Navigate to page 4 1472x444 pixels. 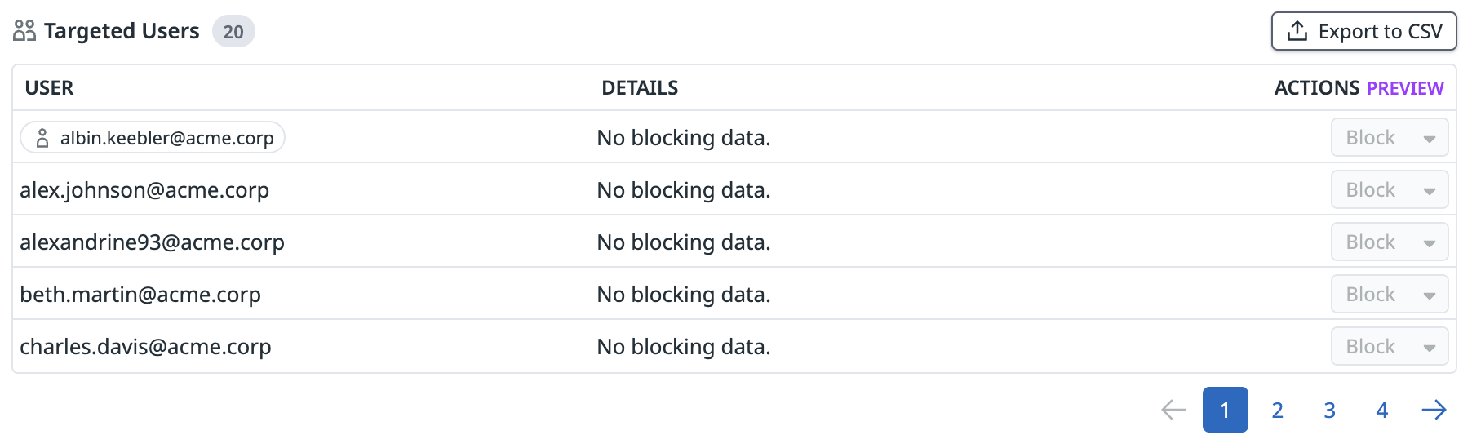(1382, 410)
